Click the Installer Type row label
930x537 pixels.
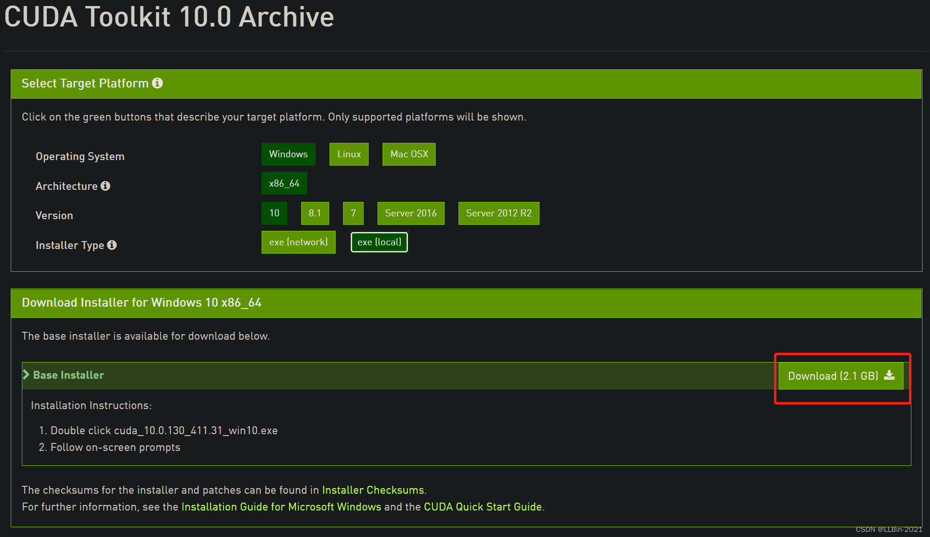70,245
